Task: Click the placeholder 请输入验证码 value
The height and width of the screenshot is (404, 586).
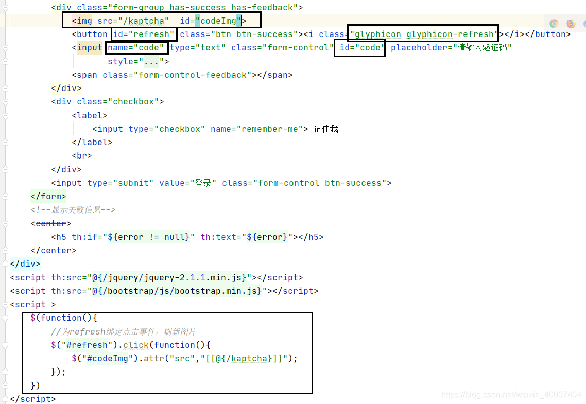Action: coord(482,48)
